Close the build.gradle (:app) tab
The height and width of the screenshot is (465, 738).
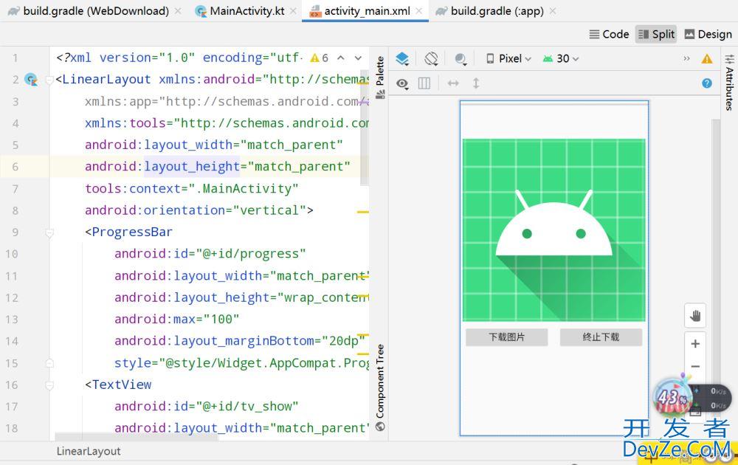pos(553,11)
